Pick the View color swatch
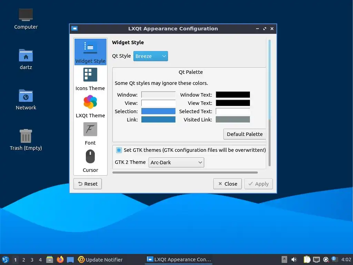The height and width of the screenshot is (265, 353). tap(158, 103)
